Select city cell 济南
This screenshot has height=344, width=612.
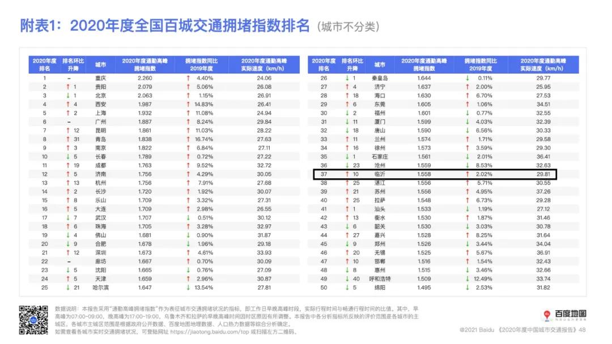[101, 174]
